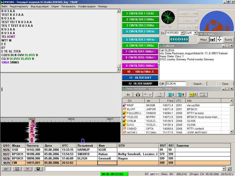Open the frequency 14.015.003 dropdown
Viewport: 235px width, 176px height.
point(182,33)
